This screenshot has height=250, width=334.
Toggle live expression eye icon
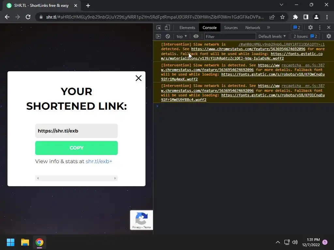196,36
